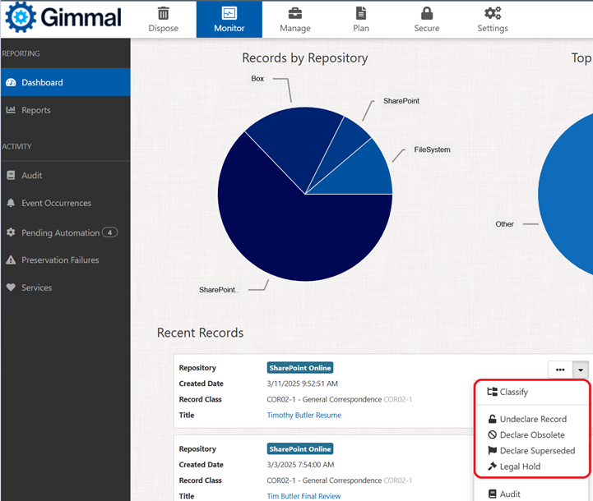Go to Event Occurrences
Image resolution: width=593 pixels, height=501 pixels.
pos(56,203)
